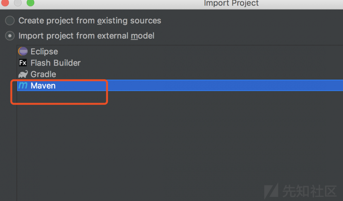Click the Flash Builder Fx icon
Image resolution: width=343 pixels, height=201 pixels.
[x=23, y=63]
